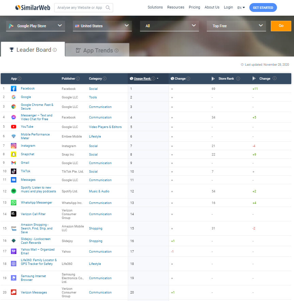This screenshot has height=301, width=294.
Task: Open the TikTok app link
Action: click(26, 171)
